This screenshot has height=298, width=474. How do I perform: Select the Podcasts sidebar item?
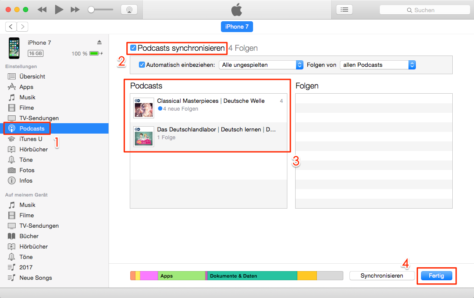coord(54,128)
